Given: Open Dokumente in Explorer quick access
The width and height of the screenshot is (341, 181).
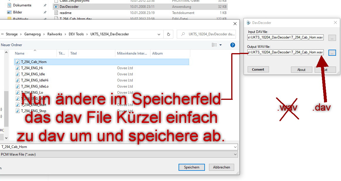Looking at the screenshot, I should (22, 5).
